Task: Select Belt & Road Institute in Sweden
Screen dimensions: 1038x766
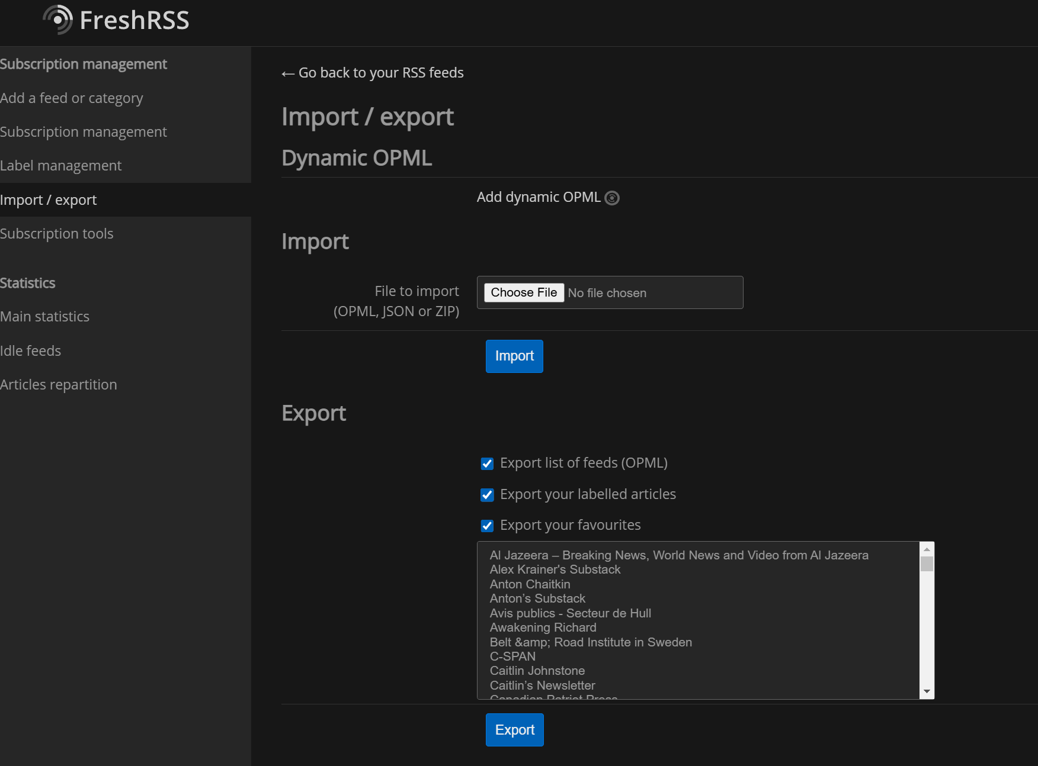Action: (x=591, y=642)
